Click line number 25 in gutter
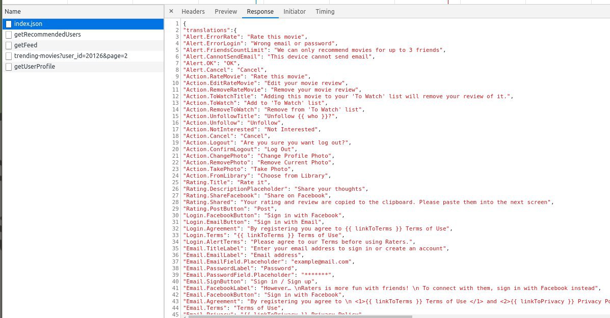 coord(175,182)
